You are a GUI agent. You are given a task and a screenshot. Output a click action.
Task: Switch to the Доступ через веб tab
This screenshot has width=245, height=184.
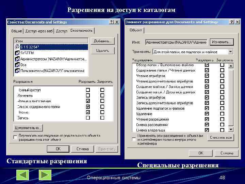click(39, 31)
